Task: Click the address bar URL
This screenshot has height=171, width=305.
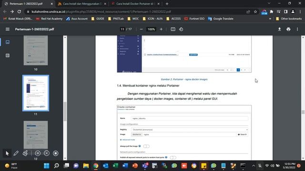Action: pos(101,12)
